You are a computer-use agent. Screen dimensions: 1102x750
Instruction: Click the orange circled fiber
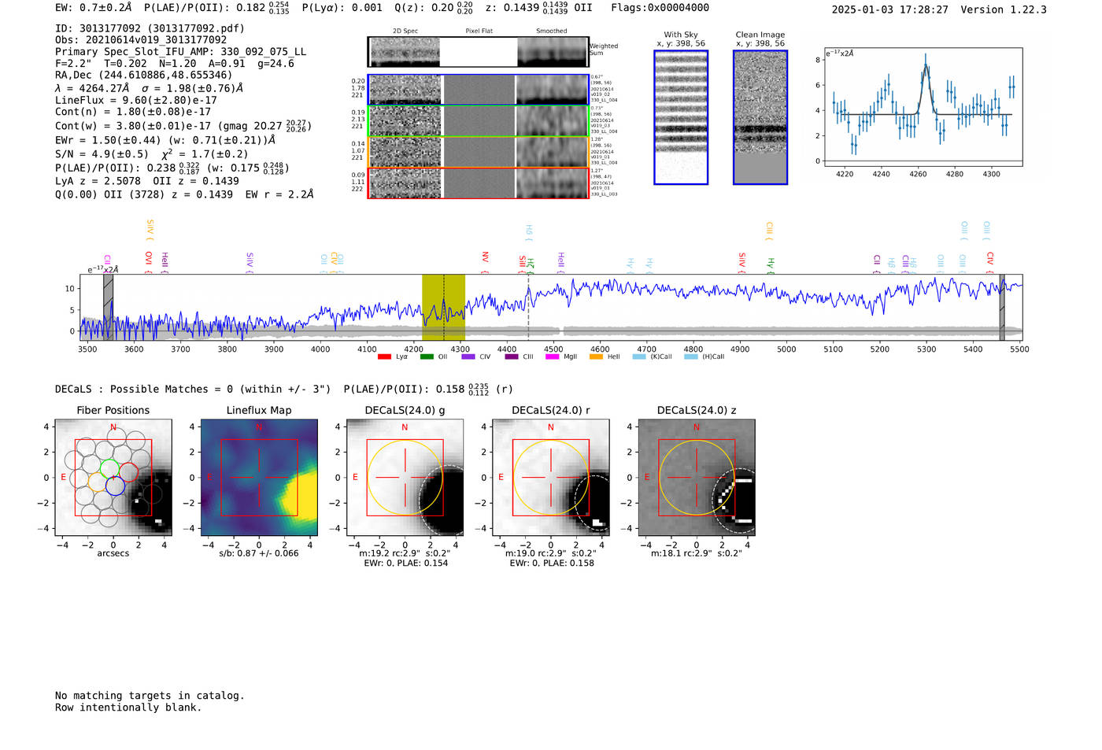coord(98,482)
